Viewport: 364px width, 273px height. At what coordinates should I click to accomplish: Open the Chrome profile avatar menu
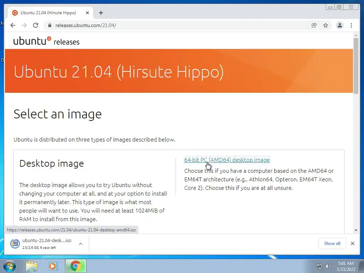click(339, 25)
